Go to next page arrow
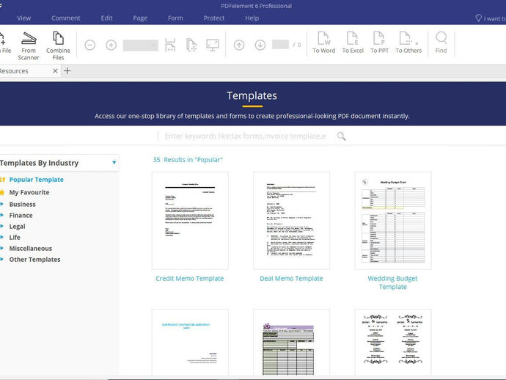506x380 pixels. [260, 45]
